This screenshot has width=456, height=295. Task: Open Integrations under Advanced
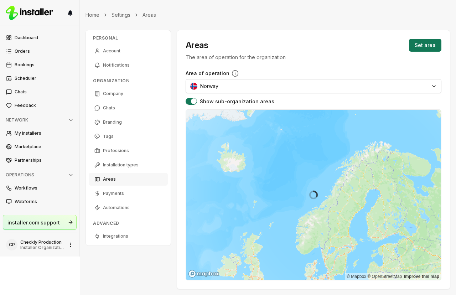[128, 236]
